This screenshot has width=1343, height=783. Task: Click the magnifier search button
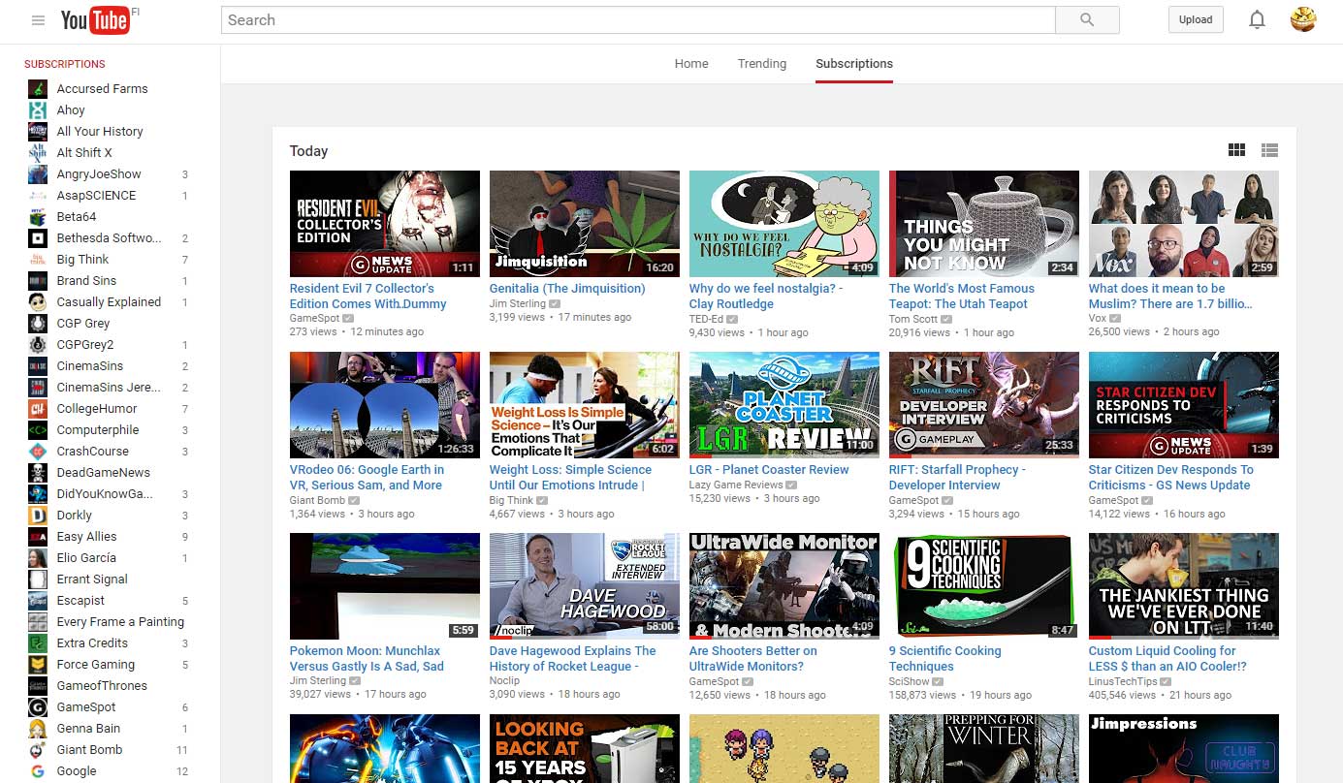pos(1087,20)
